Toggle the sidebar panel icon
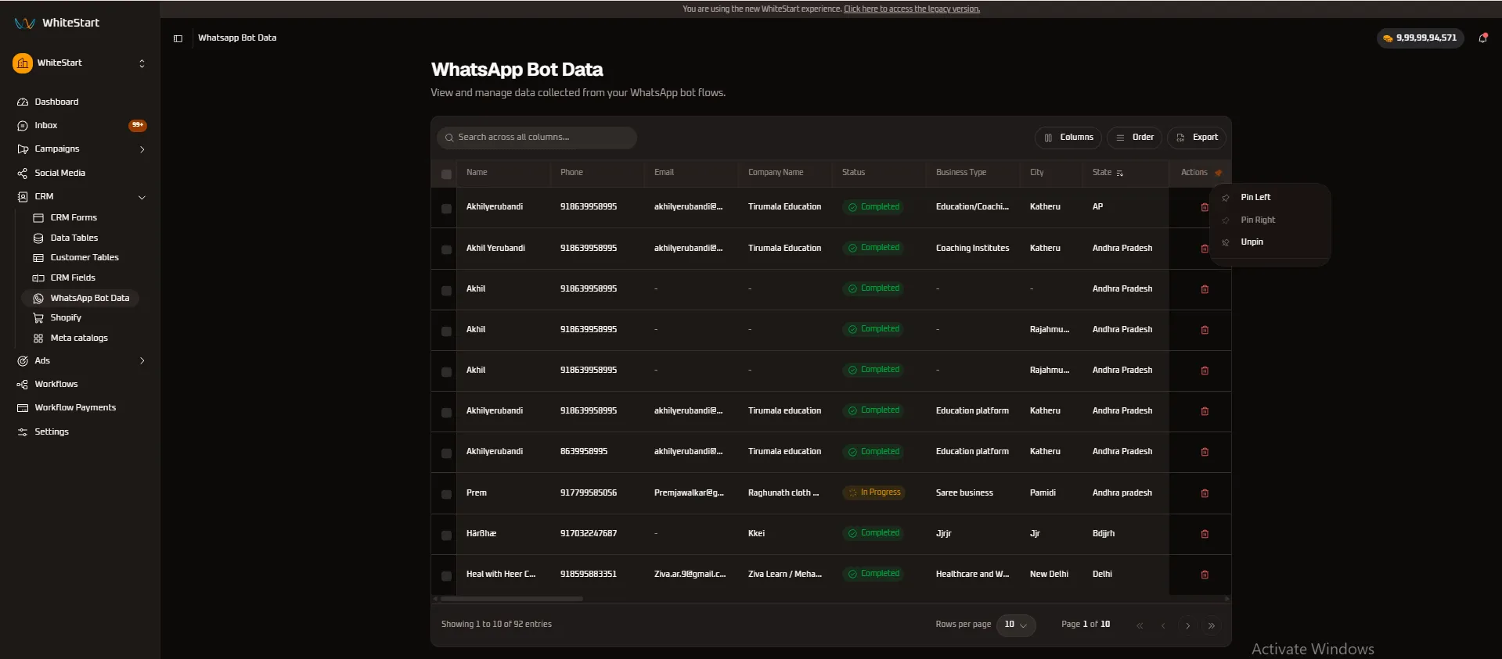This screenshot has width=1502, height=659. tap(178, 38)
